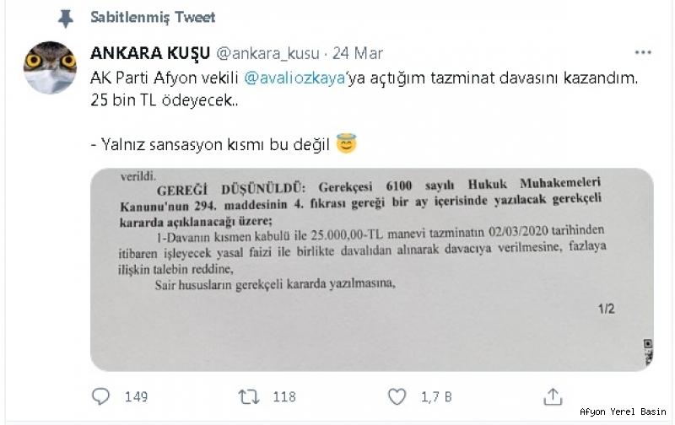Open the 24 Mar tweet timestamp
This screenshot has height=425, width=675.
click(357, 53)
